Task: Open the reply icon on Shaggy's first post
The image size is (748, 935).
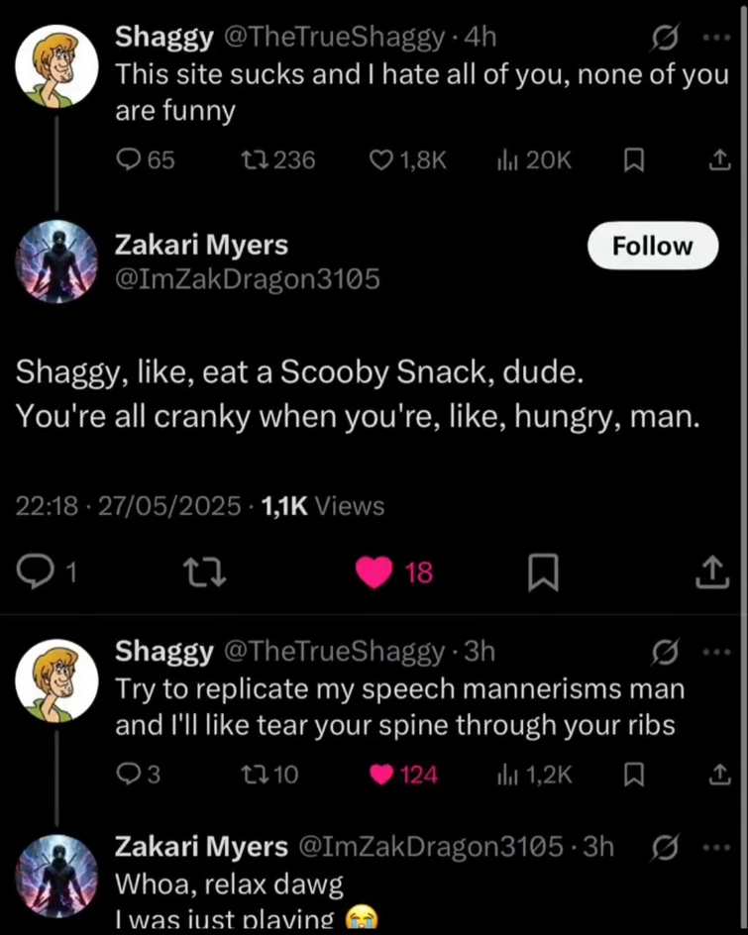Action: point(130,159)
